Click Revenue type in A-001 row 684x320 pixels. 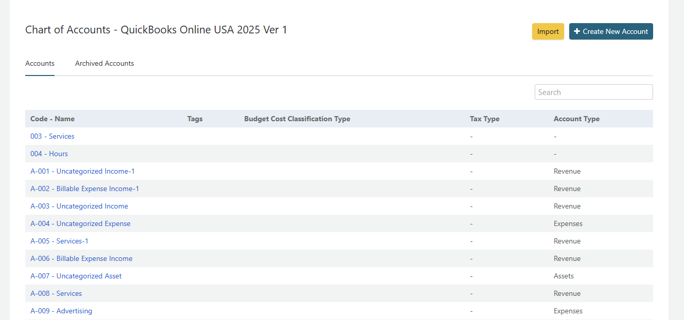coord(567,171)
